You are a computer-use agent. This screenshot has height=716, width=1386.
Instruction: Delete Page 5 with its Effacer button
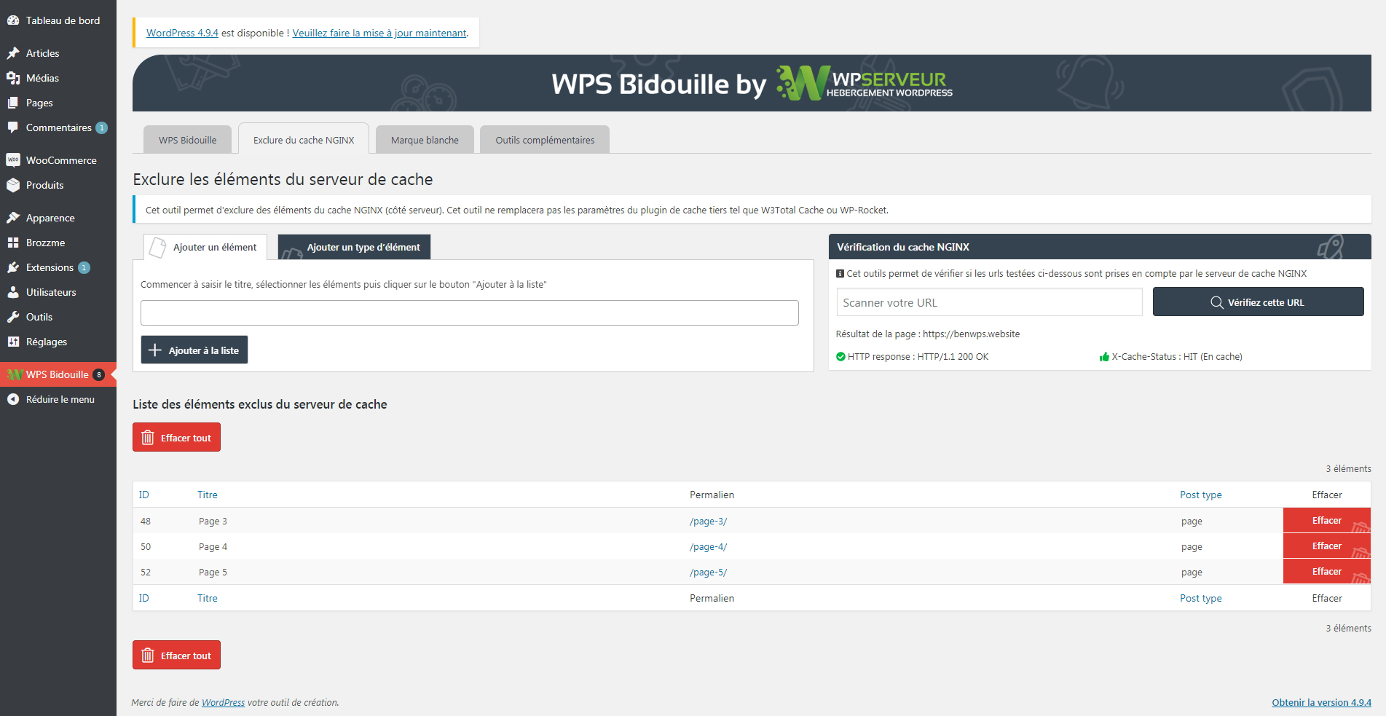coord(1326,571)
